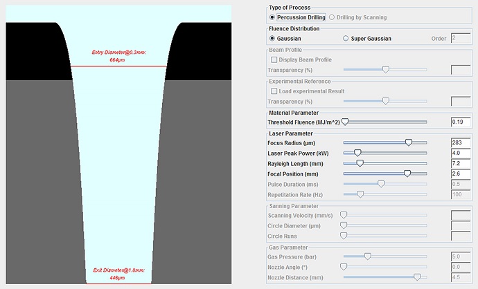The width and height of the screenshot is (478, 289).
Task: Click the Circle Runs value field
Action: (461, 236)
